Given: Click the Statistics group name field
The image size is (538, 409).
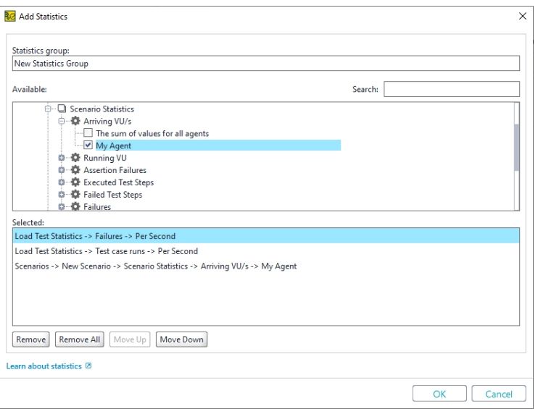Looking at the screenshot, I should point(266,64).
